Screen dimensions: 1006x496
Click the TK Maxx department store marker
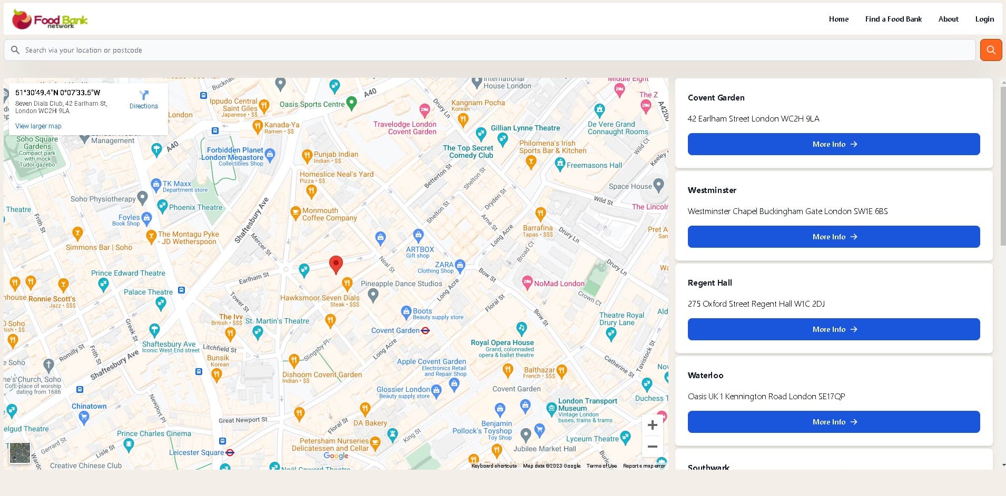(x=156, y=185)
